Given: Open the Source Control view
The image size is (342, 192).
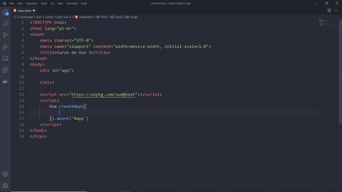Looking at the screenshot, I should tap(5, 35).
